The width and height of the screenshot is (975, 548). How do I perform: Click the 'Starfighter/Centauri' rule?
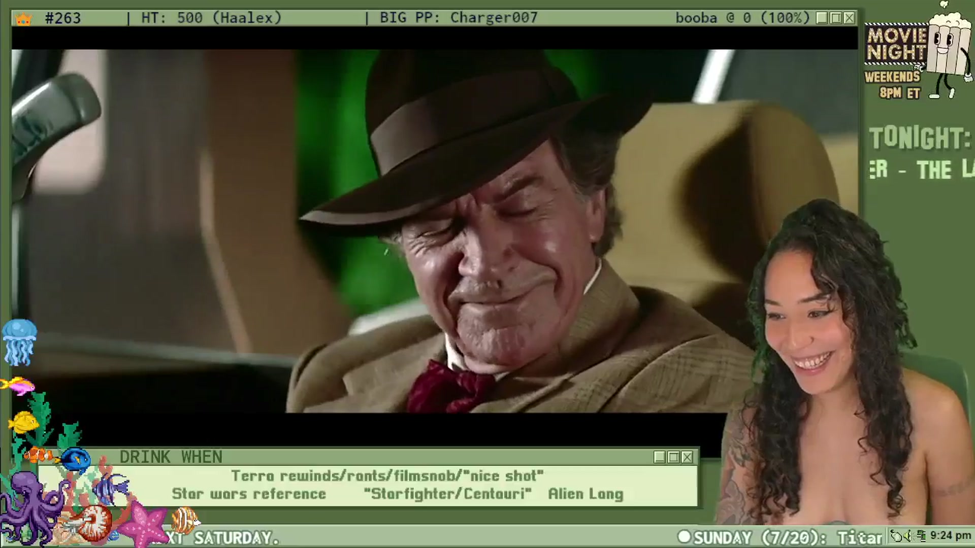447,494
